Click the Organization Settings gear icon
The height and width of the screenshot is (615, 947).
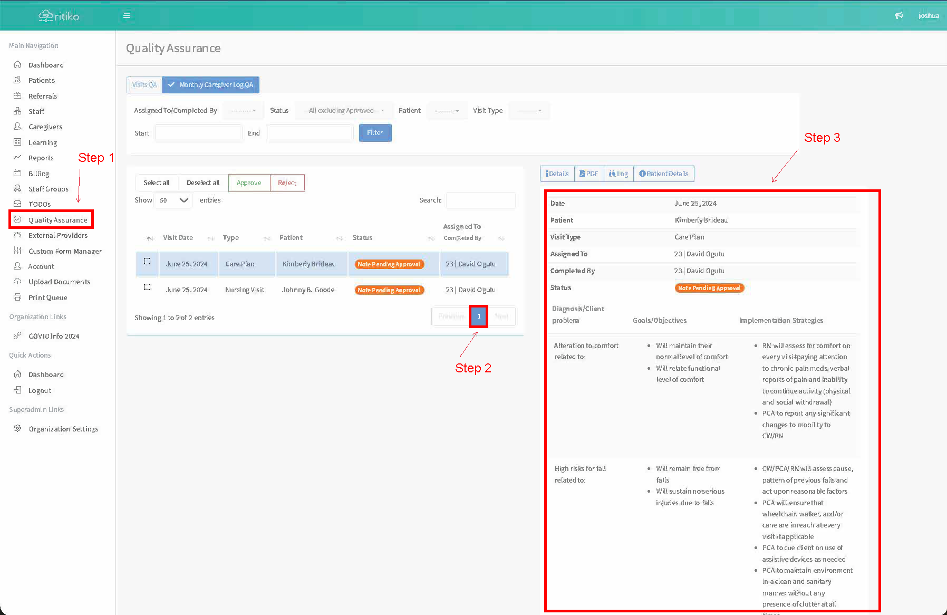click(17, 429)
